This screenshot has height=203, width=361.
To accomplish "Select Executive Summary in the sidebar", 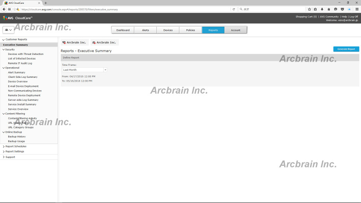I will tap(29, 45).
